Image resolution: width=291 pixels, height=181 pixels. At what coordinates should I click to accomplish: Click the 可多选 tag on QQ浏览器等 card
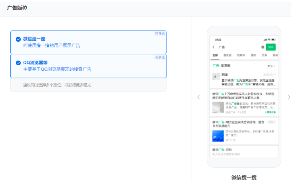point(160,57)
